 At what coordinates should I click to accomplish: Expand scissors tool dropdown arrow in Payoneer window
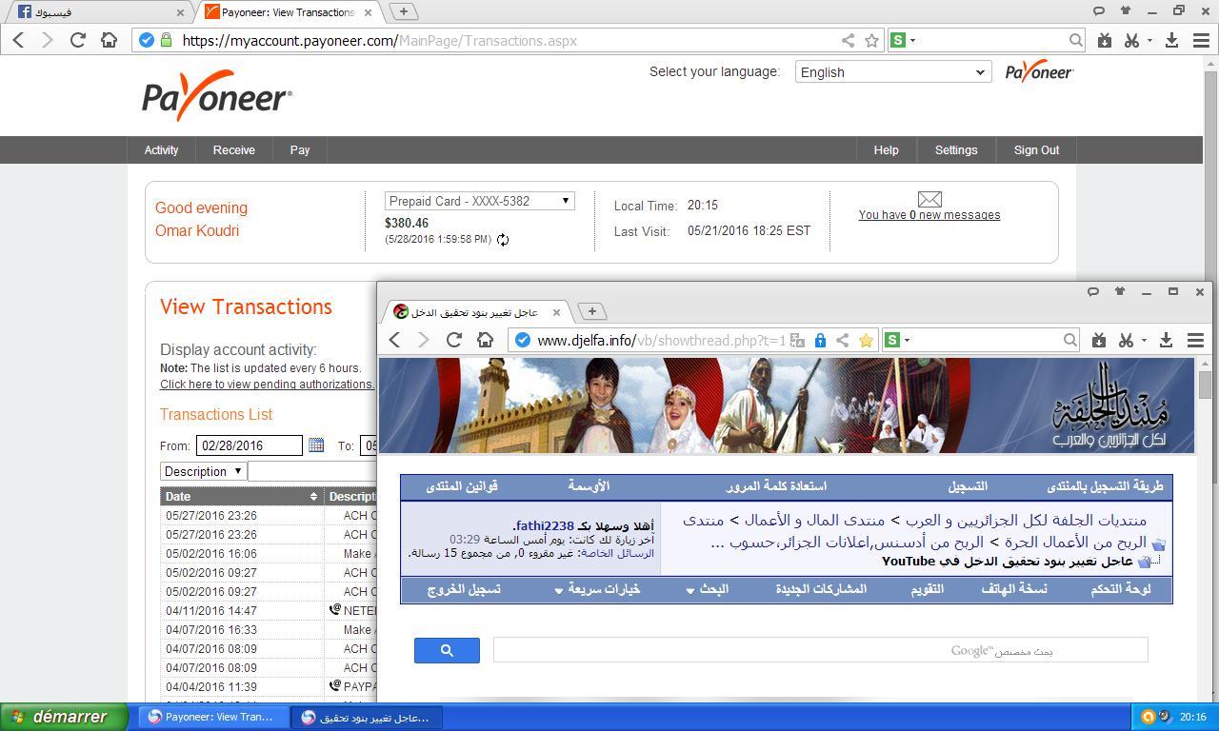point(1149,40)
